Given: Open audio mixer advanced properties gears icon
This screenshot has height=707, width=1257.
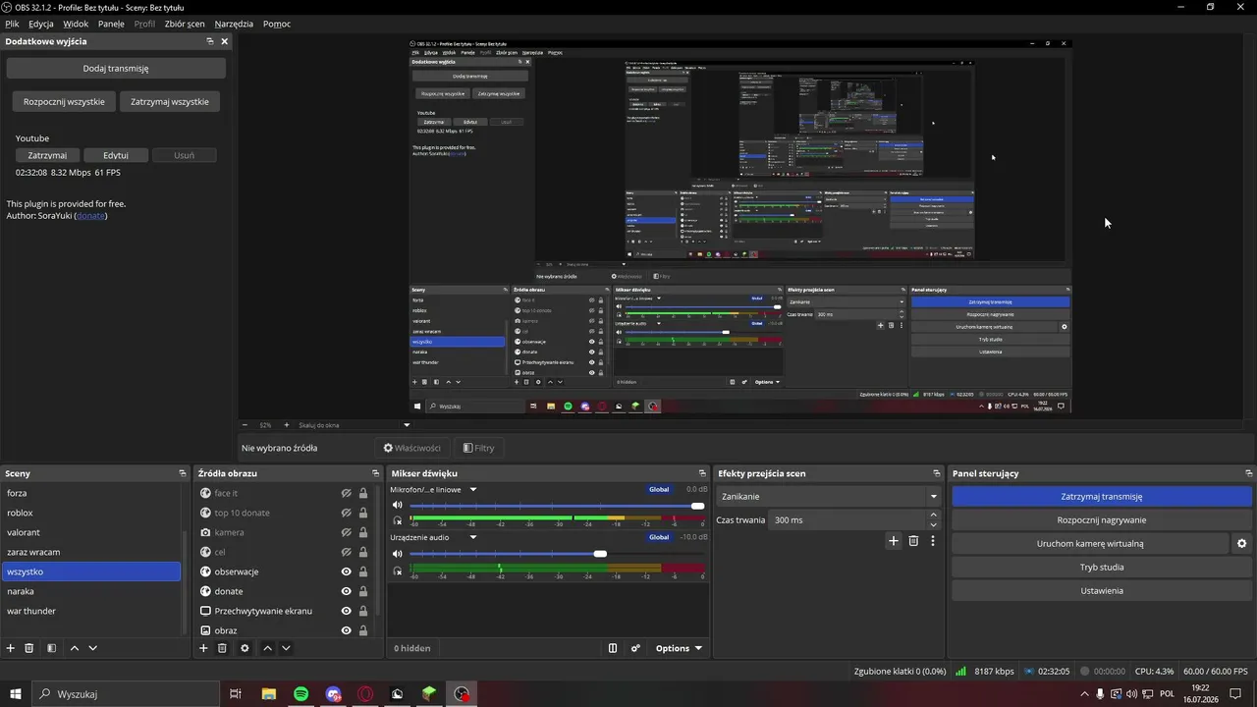Looking at the screenshot, I should pos(635,648).
